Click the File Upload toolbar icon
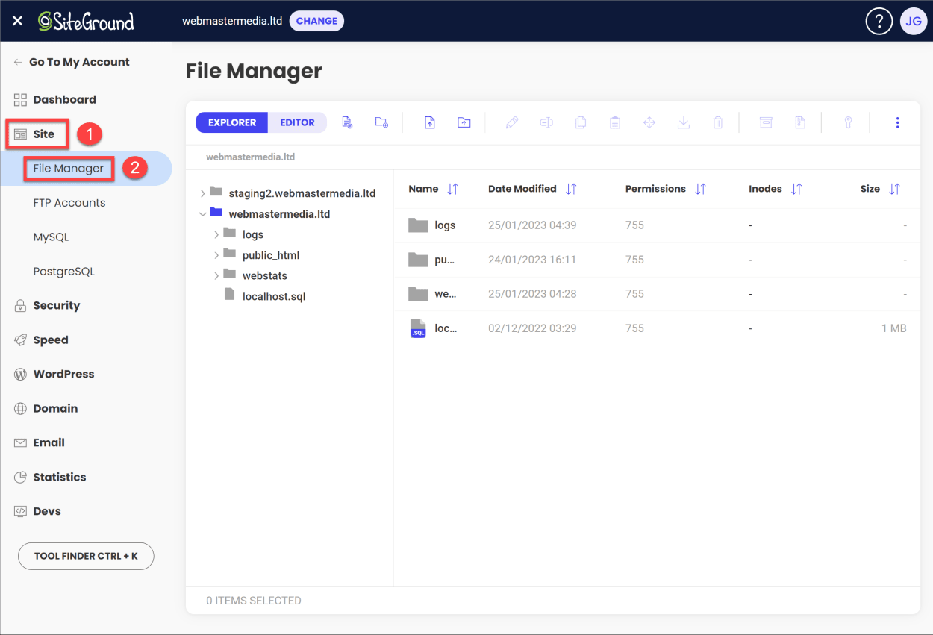933x635 pixels. (x=430, y=122)
